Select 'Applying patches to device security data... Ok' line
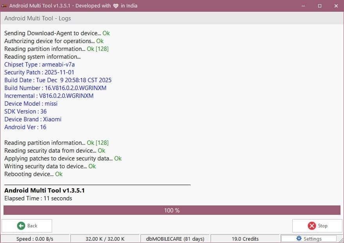The image size is (344, 243). (63, 158)
